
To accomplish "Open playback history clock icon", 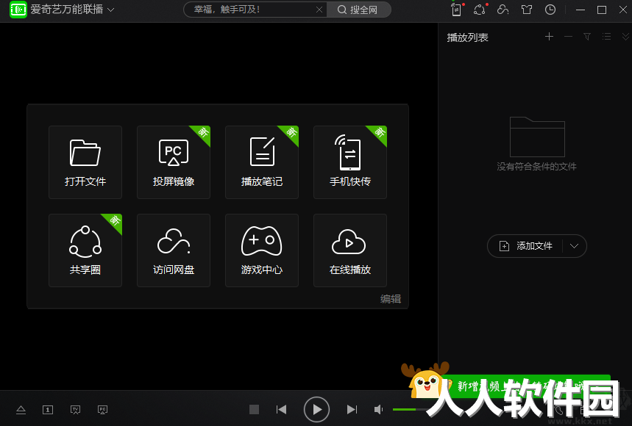I will [x=550, y=10].
